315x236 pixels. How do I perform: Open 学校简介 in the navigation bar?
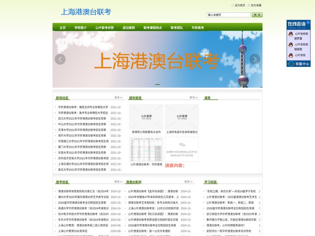80,28
